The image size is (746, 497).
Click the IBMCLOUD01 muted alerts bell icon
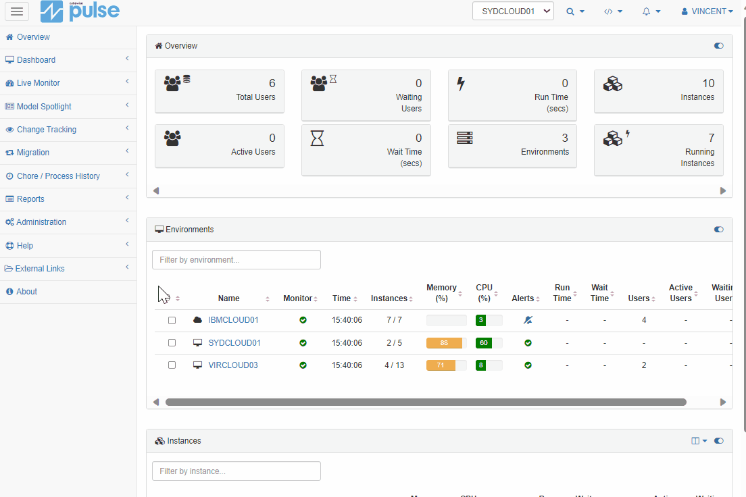[x=528, y=320]
